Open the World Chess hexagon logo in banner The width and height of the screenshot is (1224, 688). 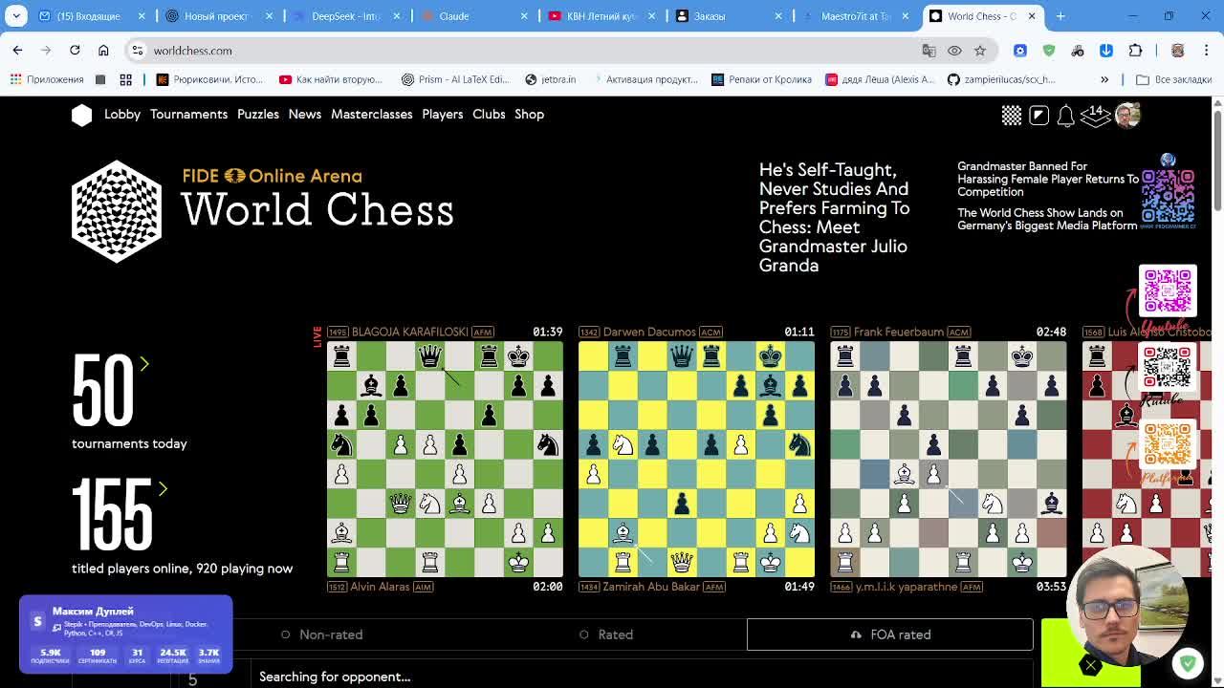click(x=117, y=211)
